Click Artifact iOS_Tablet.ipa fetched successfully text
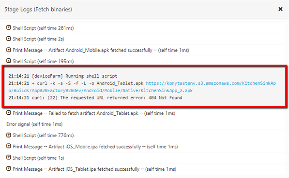The width and height of the screenshot is (289, 178). point(94,169)
